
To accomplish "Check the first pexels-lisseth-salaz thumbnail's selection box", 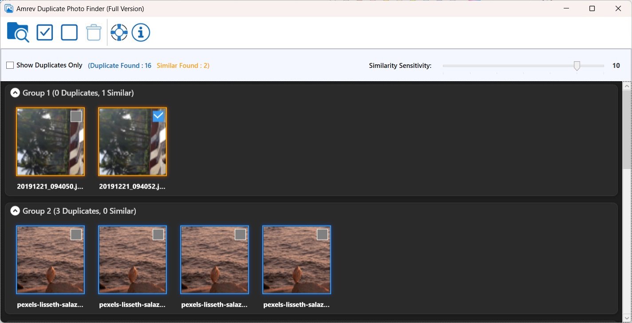I will (x=76, y=234).
